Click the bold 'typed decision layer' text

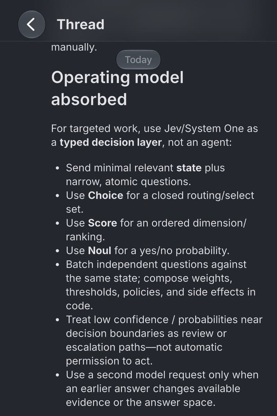point(111,142)
